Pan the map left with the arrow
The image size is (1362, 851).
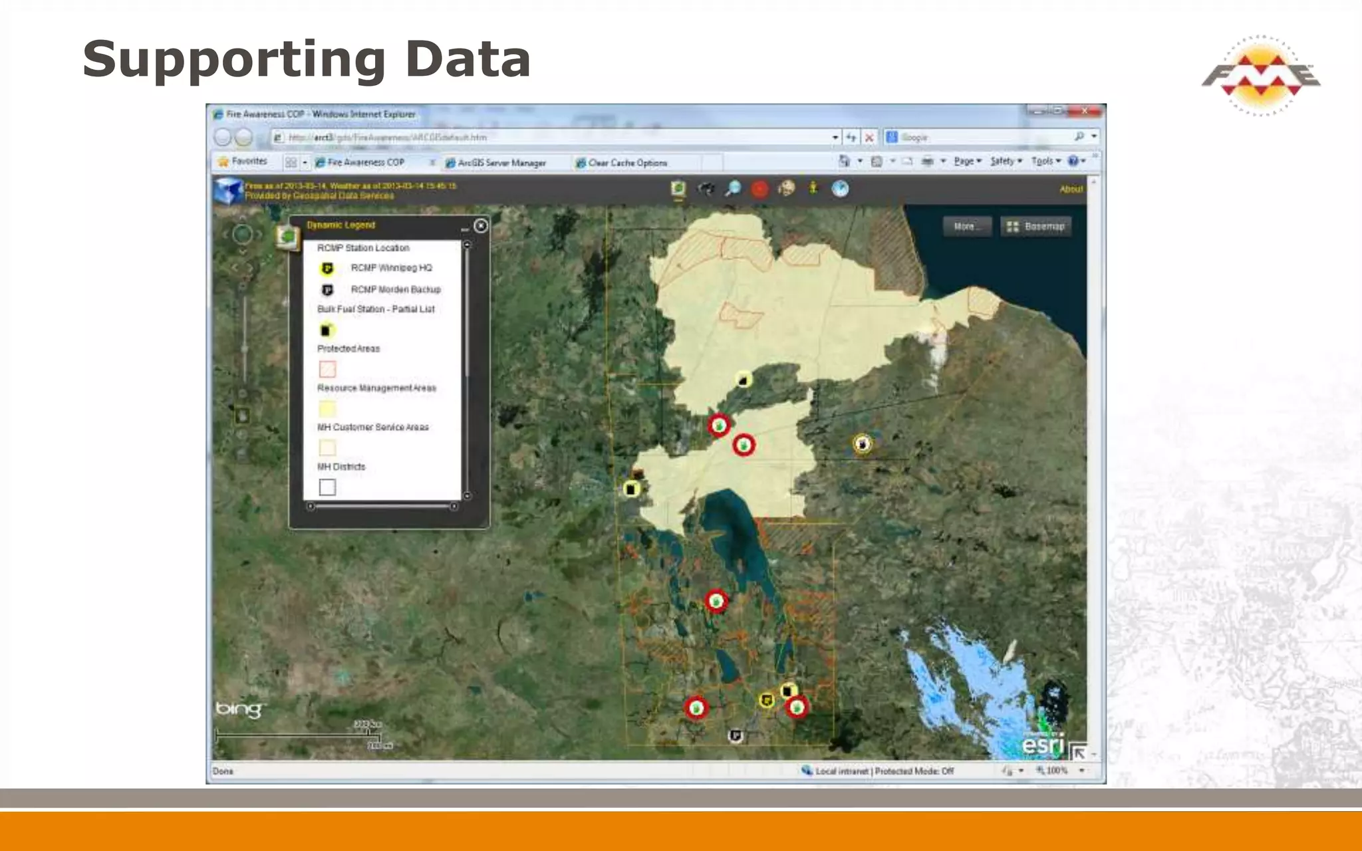point(225,234)
